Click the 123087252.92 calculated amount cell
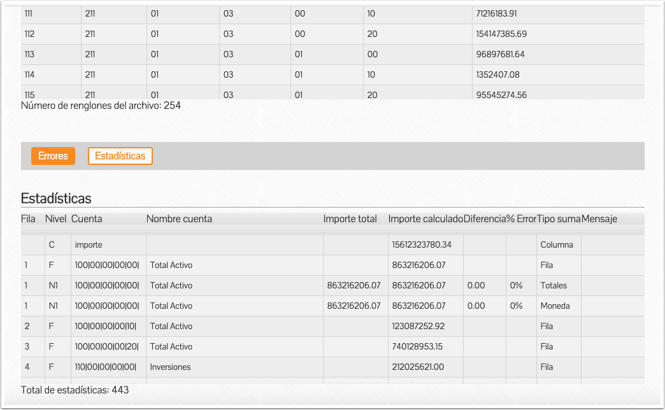Screen dimensions: 665x410 pos(417,326)
